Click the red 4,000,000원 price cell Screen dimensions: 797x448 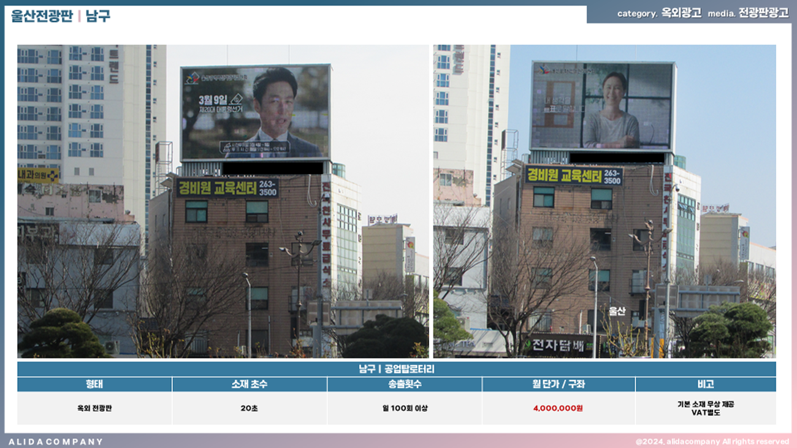coord(559,408)
